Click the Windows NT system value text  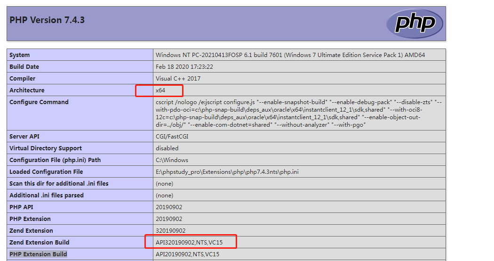tap(290, 55)
